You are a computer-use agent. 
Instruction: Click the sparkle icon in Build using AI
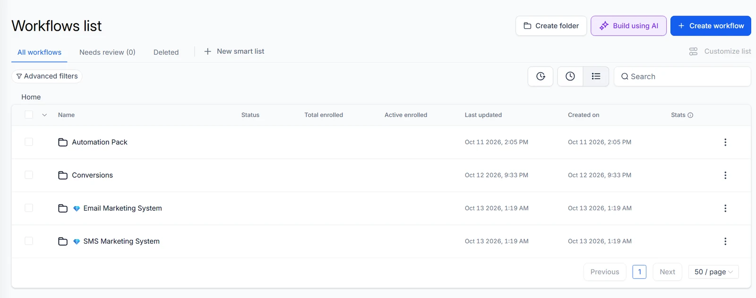tap(604, 26)
